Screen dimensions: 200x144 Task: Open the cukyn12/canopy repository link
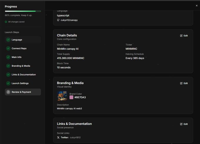click(x=69, y=20)
